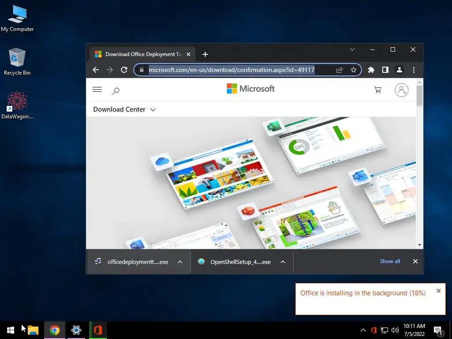Viewport: 452px width, 339px height.
Task: Click the Microsoft account sign-in icon
Action: (x=402, y=90)
